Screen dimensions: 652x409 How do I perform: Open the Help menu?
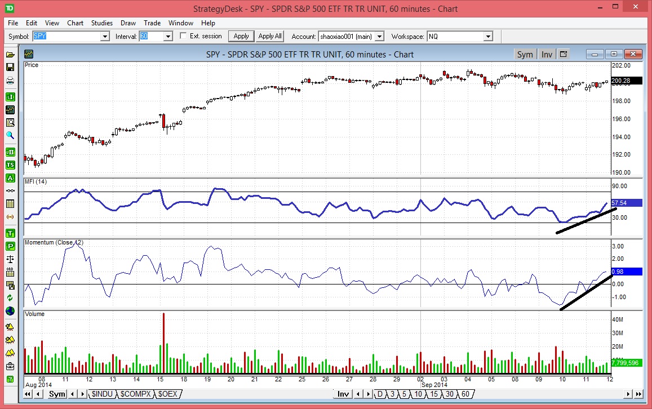[x=208, y=23]
